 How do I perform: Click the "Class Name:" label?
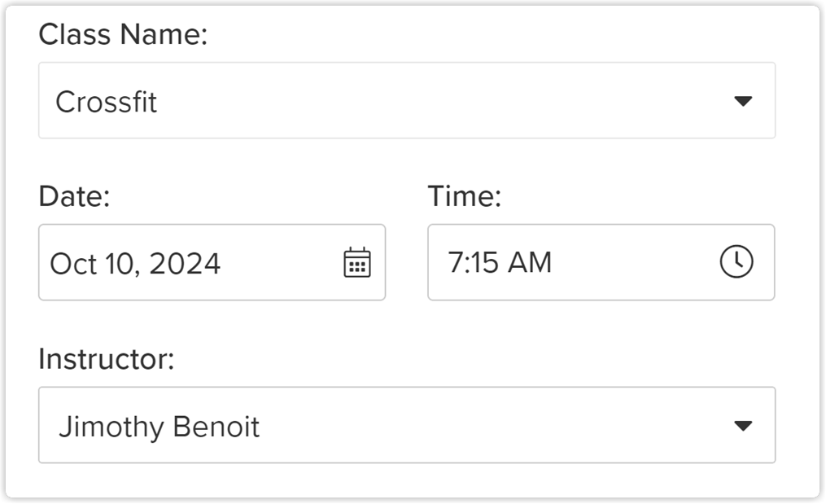pyautogui.click(x=123, y=34)
